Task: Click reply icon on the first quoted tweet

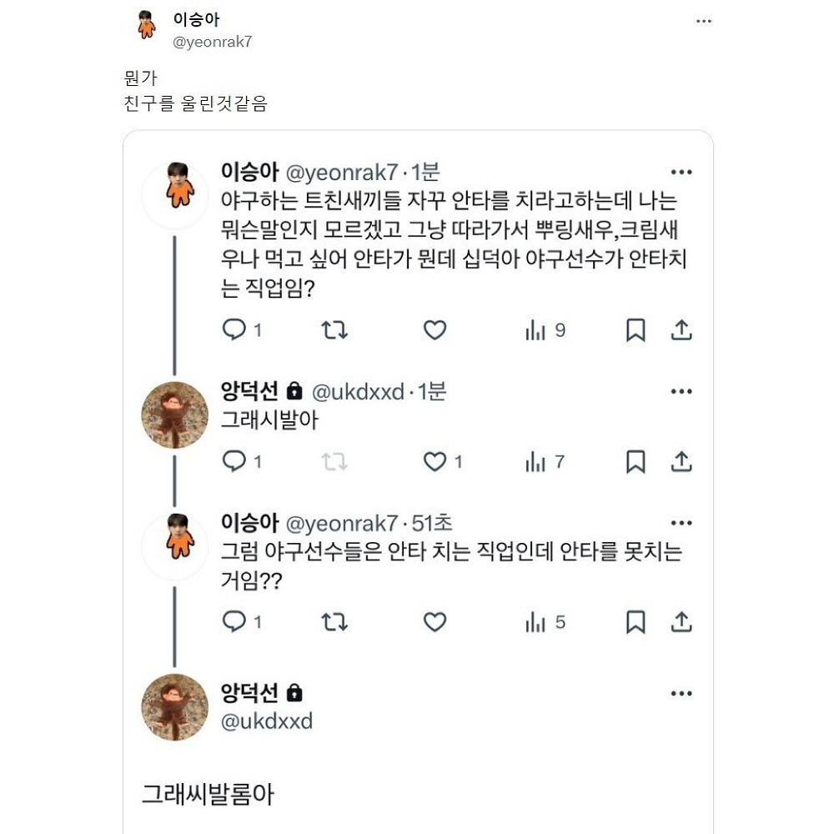Action: tap(234, 330)
